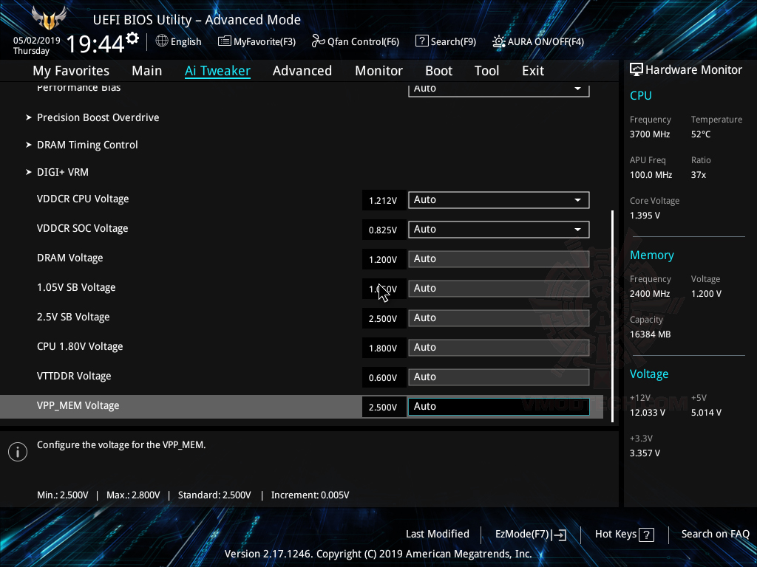Toggle the AURA light bulb icon
This screenshot has width=757, height=567.
pyautogui.click(x=499, y=41)
